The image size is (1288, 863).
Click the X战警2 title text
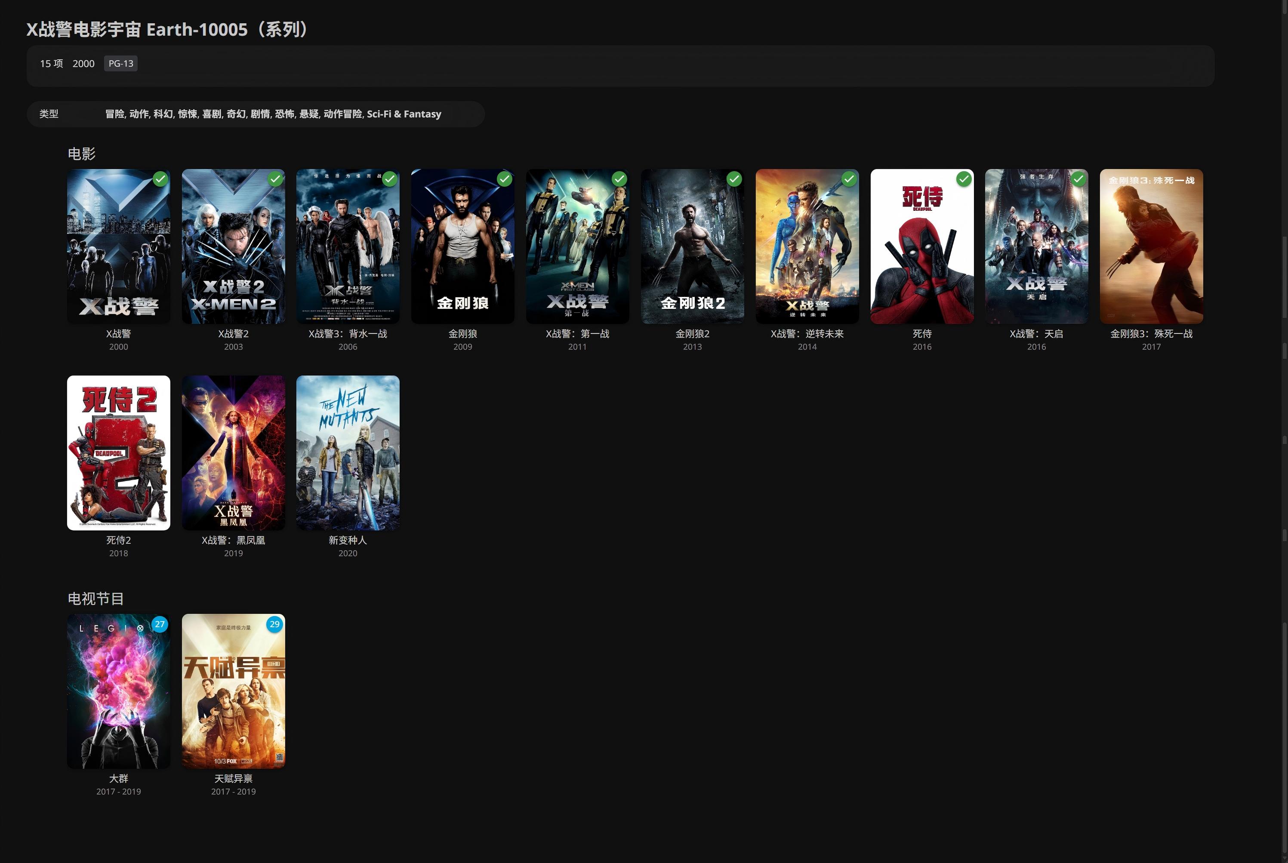pyautogui.click(x=233, y=333)
